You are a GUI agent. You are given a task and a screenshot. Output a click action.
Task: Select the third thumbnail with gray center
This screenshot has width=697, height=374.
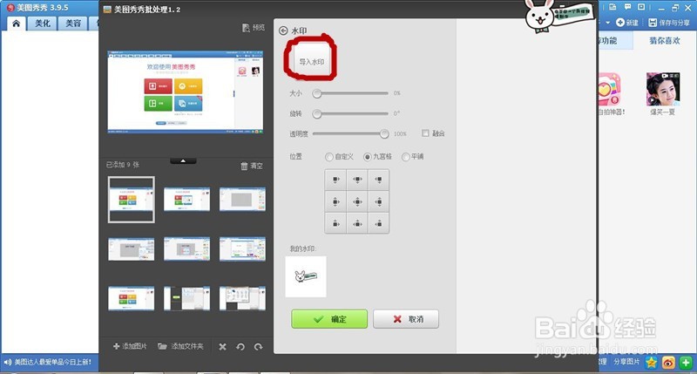[x=243, y=200]
